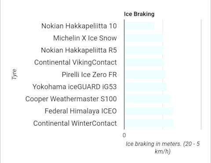Select the Pirelli Ice Zero FR label
The image size is (211, 163).
tap(89, 75)
